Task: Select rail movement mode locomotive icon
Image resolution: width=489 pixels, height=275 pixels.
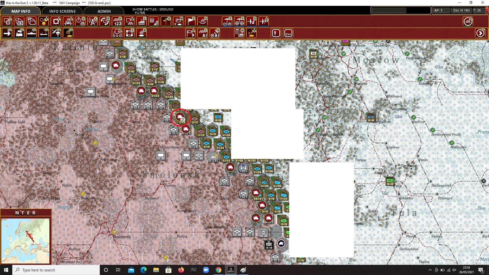Action: pos(19,33)
